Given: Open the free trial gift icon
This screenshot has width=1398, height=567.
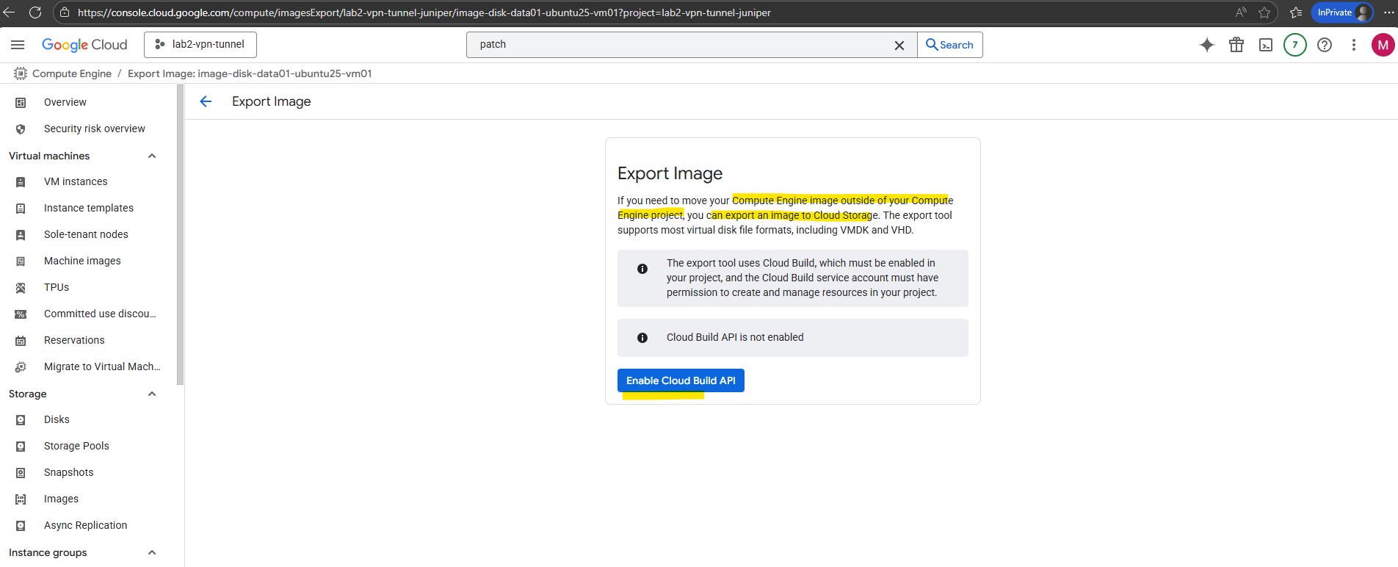Looking at the screenshot, I should [1236, 45].
